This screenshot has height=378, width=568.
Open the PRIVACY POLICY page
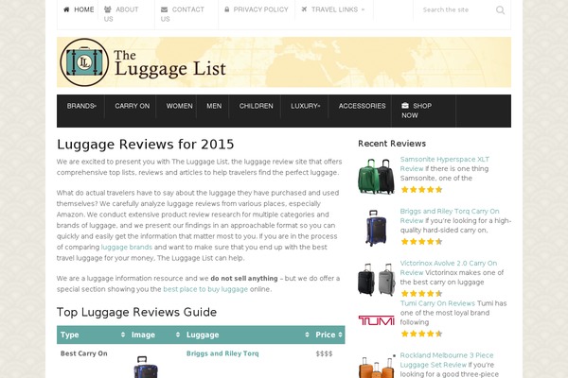tap(257, 9)
